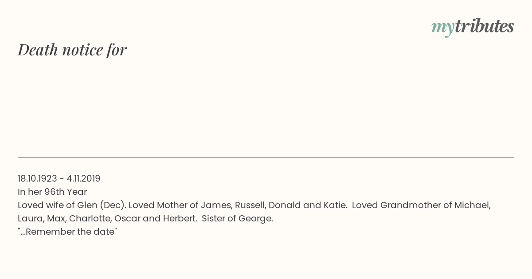Click the grey 'tributes' part of the logo
The image size is (532, 279).
point(485,26)
